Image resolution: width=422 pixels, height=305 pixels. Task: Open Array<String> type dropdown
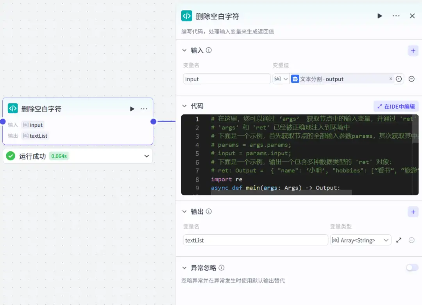tap(361, 240)
